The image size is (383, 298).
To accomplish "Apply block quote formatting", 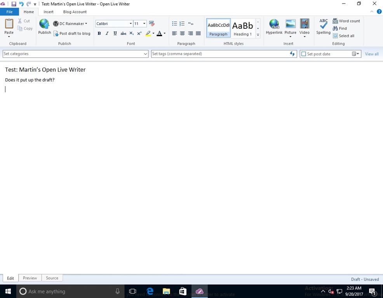I will point(191,23).
